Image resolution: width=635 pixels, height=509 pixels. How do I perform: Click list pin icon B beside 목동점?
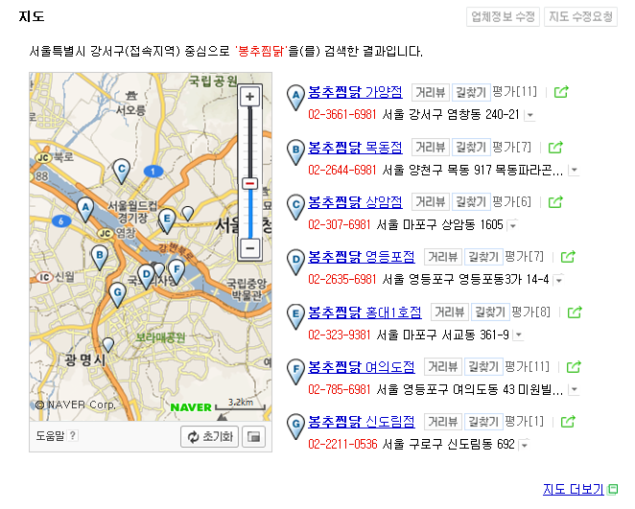[x=296, y=152]
